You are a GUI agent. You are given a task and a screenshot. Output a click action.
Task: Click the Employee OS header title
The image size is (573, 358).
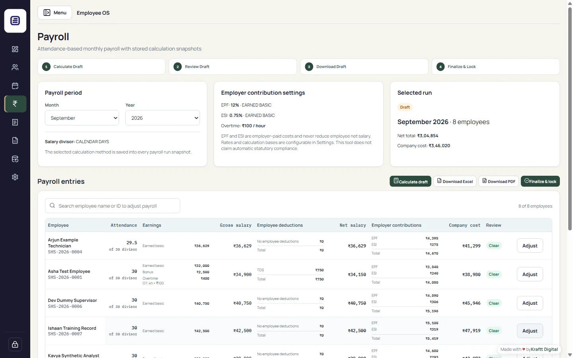pyautogui.click(x=93, y=13)
